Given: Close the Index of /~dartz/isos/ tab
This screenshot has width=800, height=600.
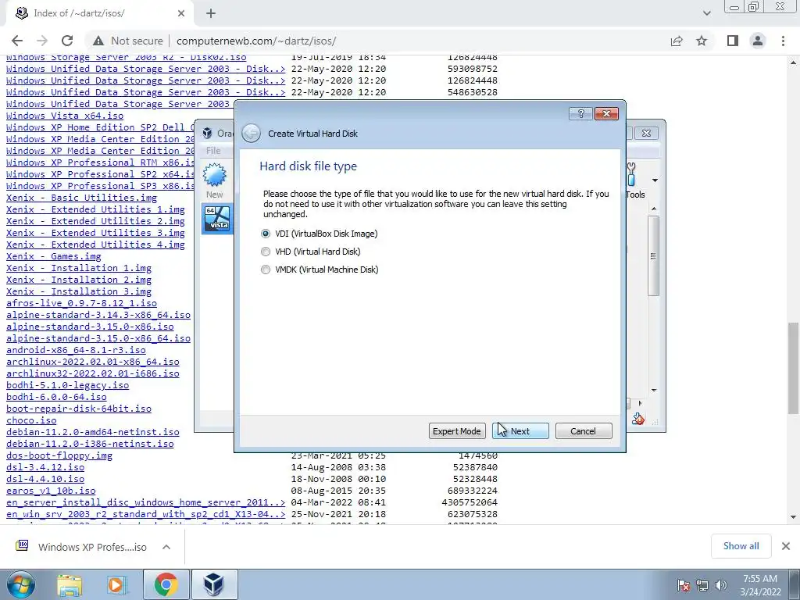Looking at the screenshot, I should click(181, 13).
